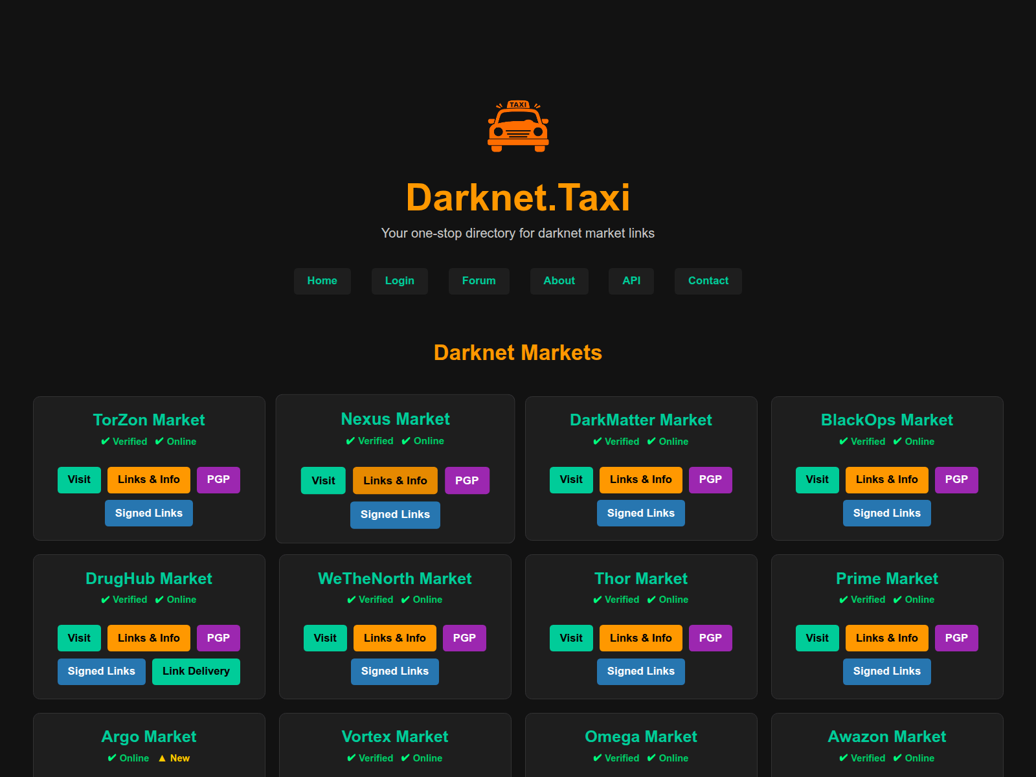This screenshot has width=1036, height=777.
Task: Click PGP button in DarkMatter Market card
Action: coord(710,480)
